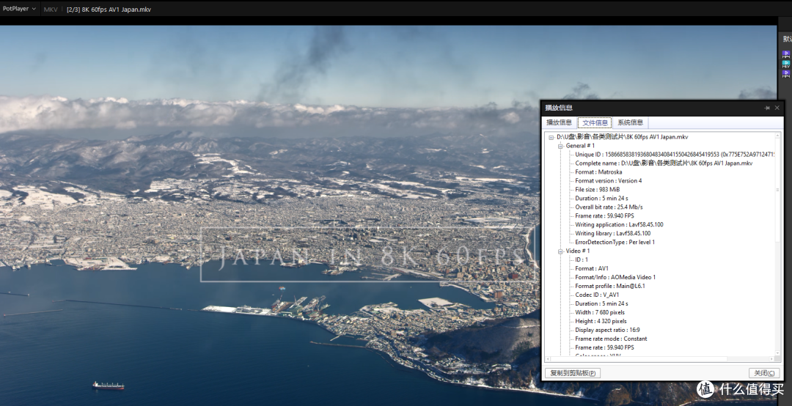This screenshot has height=406, width=792.
Task: Pin the 播放信息 dialog with the pushpin icon
Action: (x=767, y=108)
